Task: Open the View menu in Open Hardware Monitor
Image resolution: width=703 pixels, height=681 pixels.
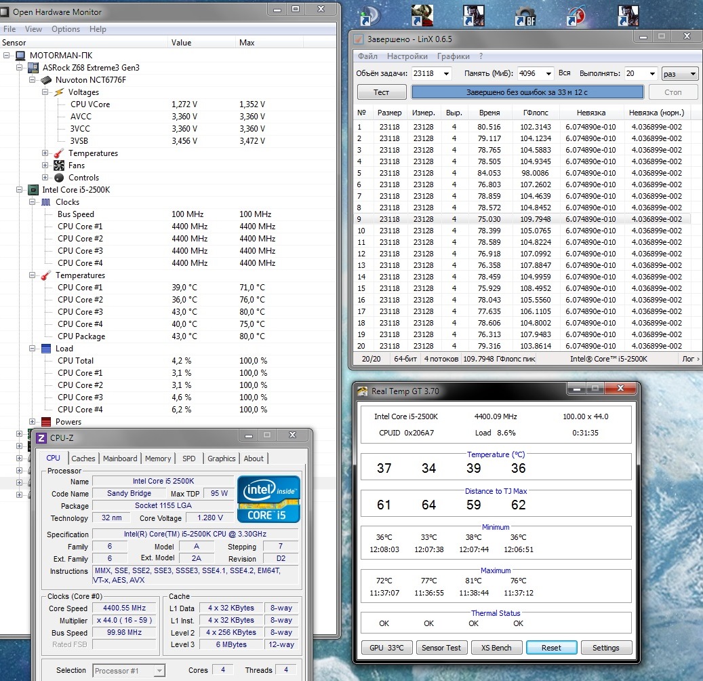Action: (x=34, y=29)
